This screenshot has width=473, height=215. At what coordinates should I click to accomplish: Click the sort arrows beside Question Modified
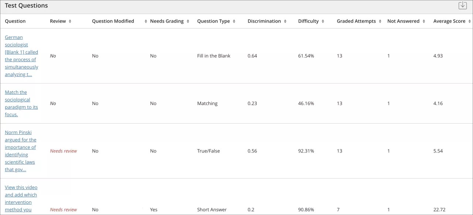coord(145,21)
